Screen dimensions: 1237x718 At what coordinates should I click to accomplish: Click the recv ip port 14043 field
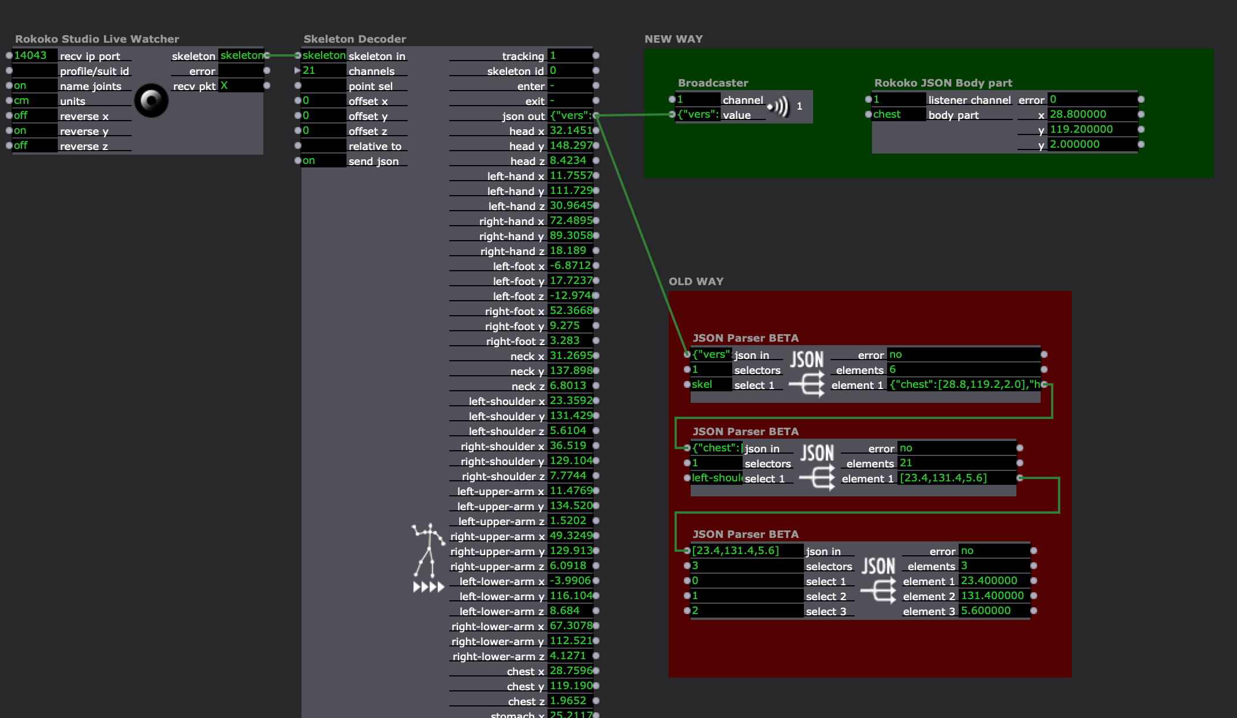(x=33, y=55)
